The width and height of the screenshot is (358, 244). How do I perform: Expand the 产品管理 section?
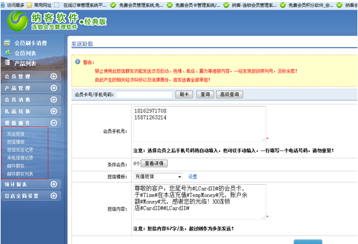(x=53, y=88)
